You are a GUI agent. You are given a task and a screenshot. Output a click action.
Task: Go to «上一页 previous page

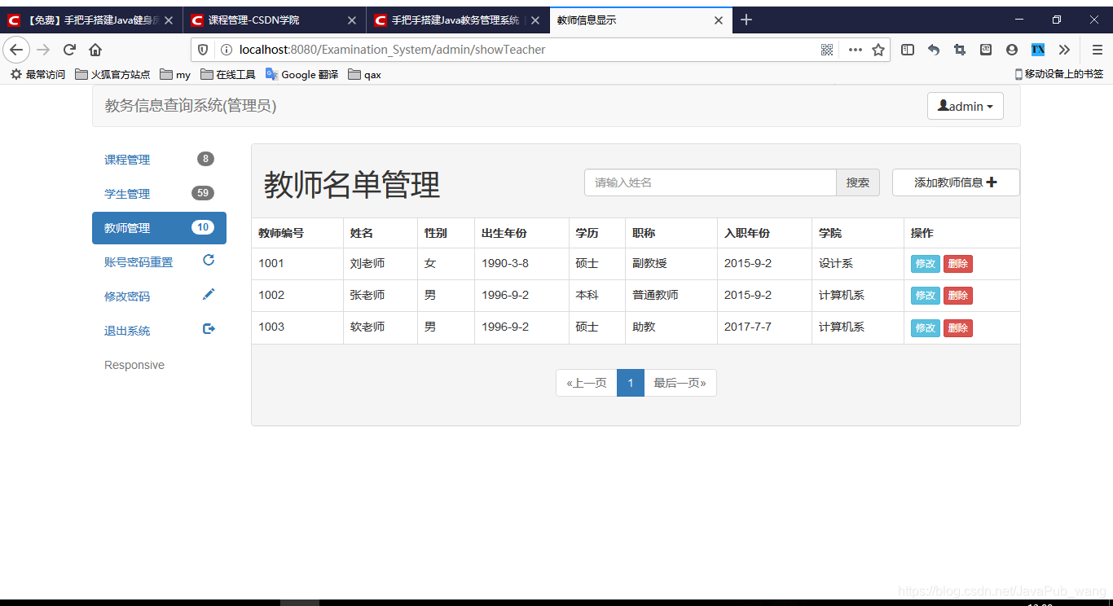click(x=587, y=383)
